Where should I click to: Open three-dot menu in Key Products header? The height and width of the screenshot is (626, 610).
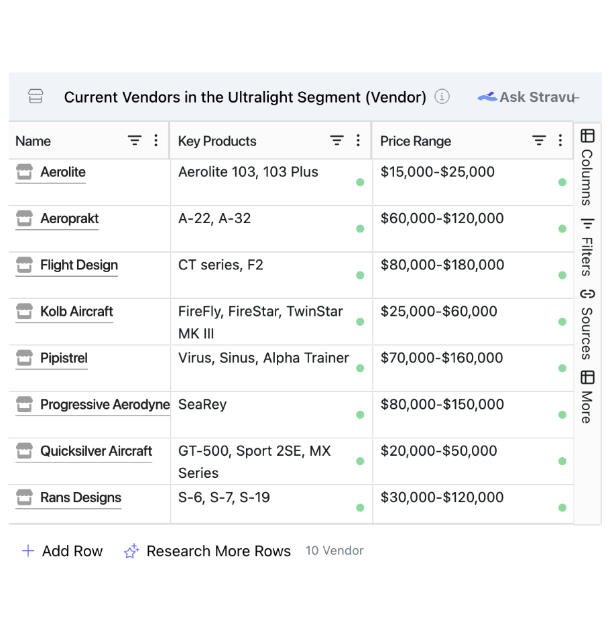(358, 141)
